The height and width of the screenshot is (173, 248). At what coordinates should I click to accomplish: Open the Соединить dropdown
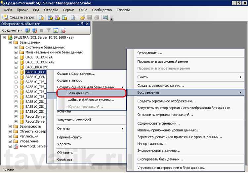pyautogui.click(x=13, y=30)
